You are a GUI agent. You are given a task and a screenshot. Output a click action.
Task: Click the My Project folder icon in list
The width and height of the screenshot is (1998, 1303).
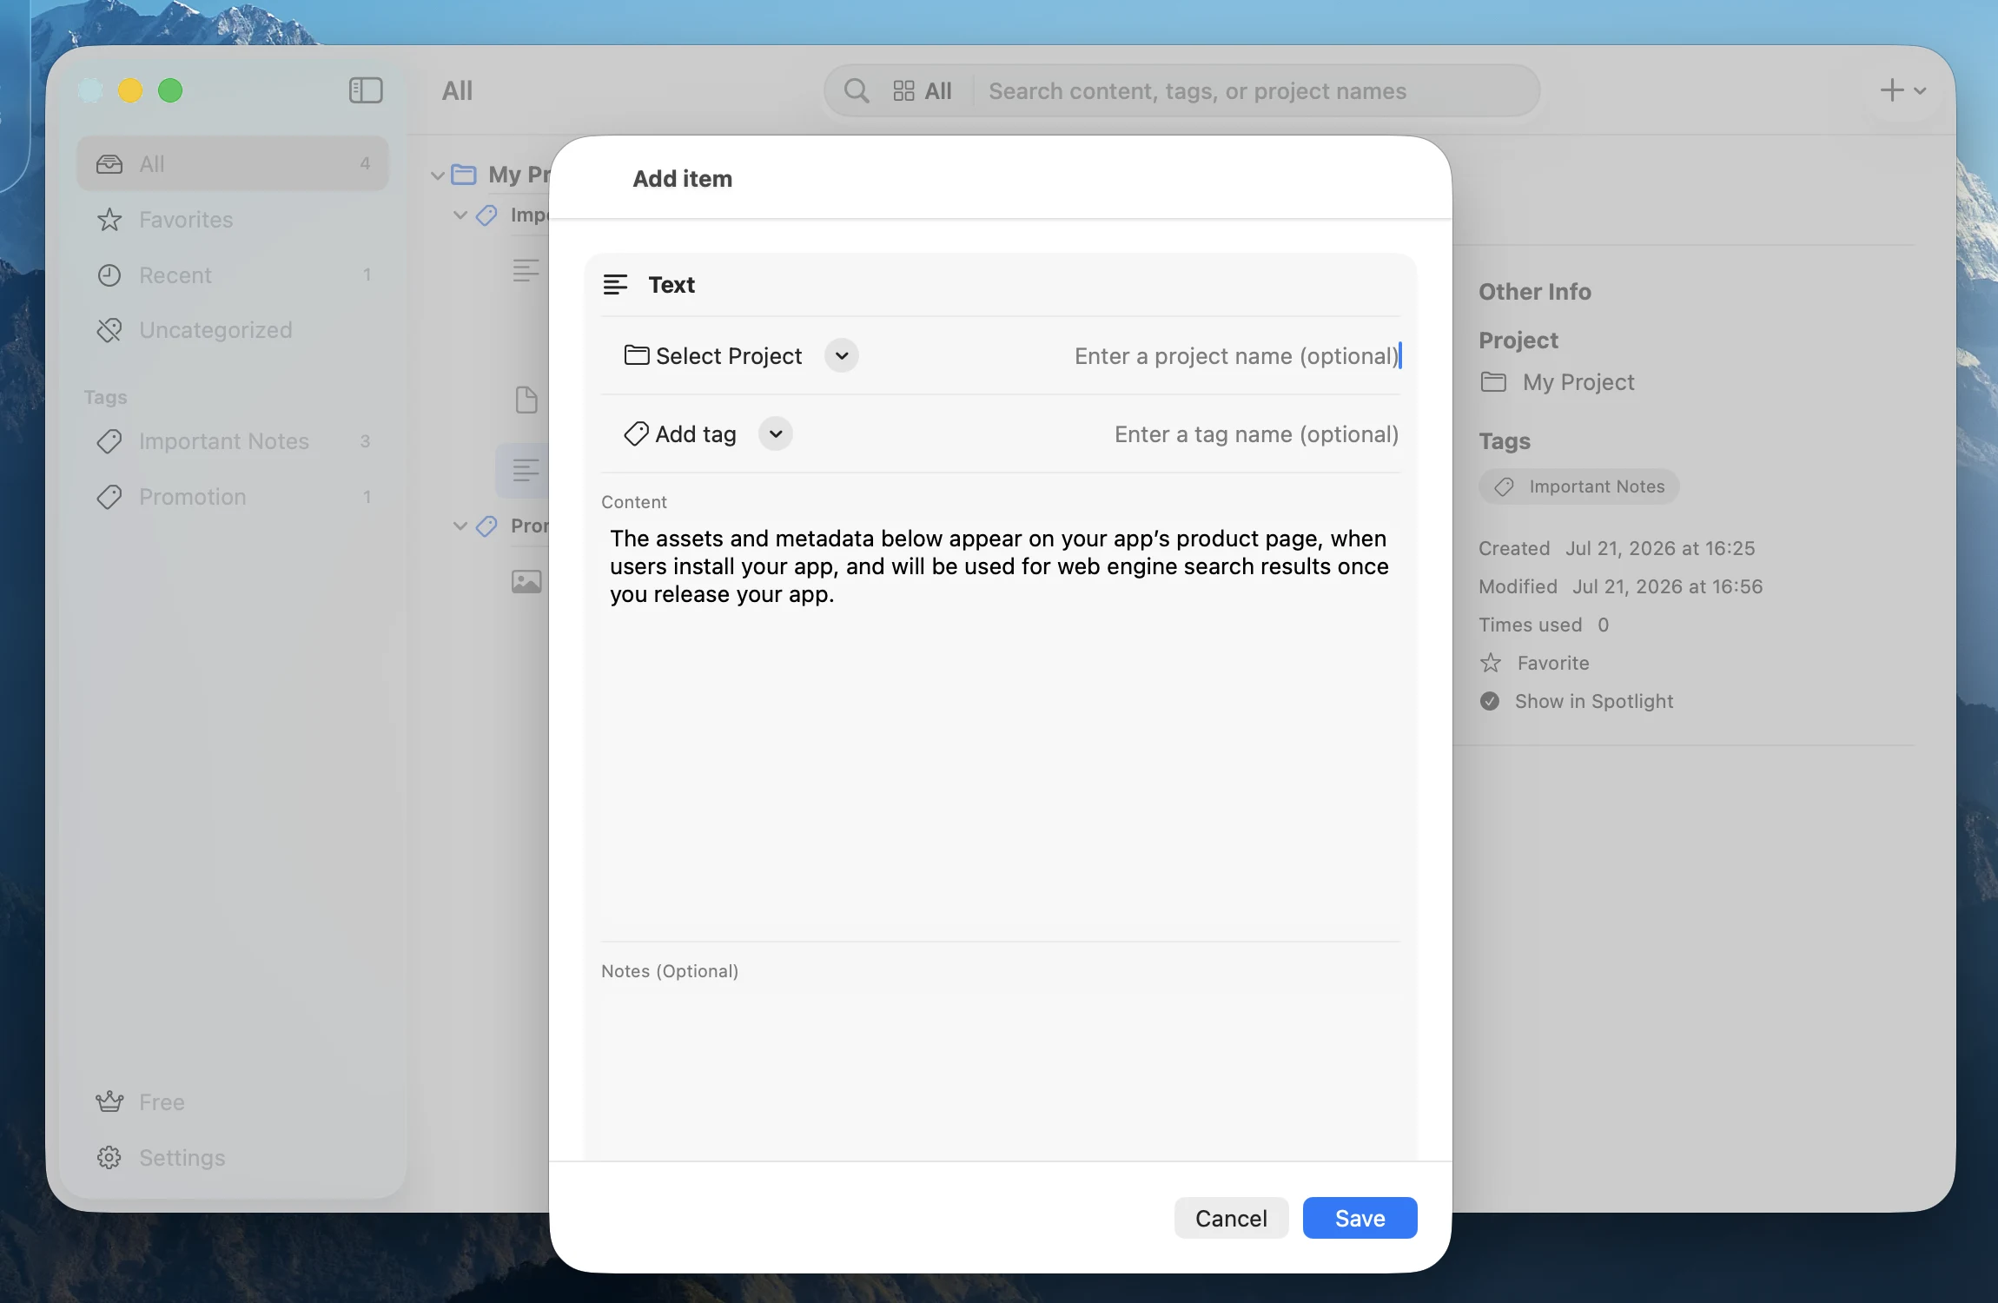[x=464, y=175]
